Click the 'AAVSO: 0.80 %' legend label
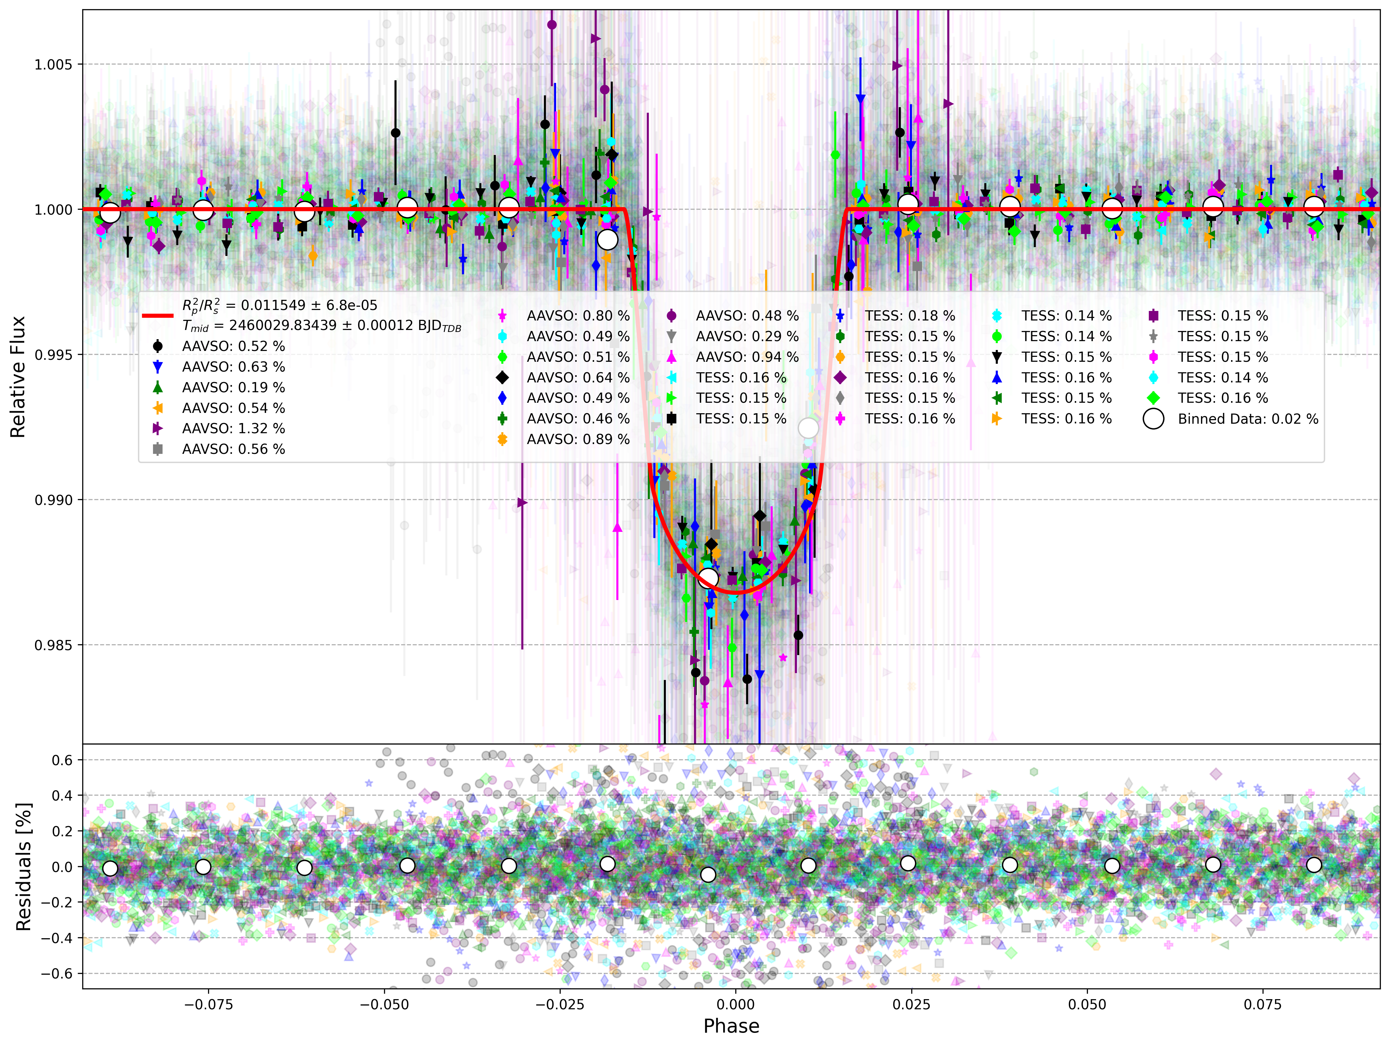The image size is (1390, 1046). coord(578,316)
